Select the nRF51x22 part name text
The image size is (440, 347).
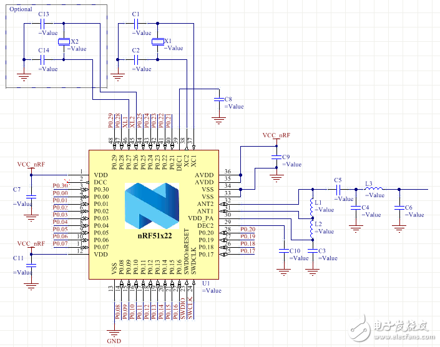[155, 236]
